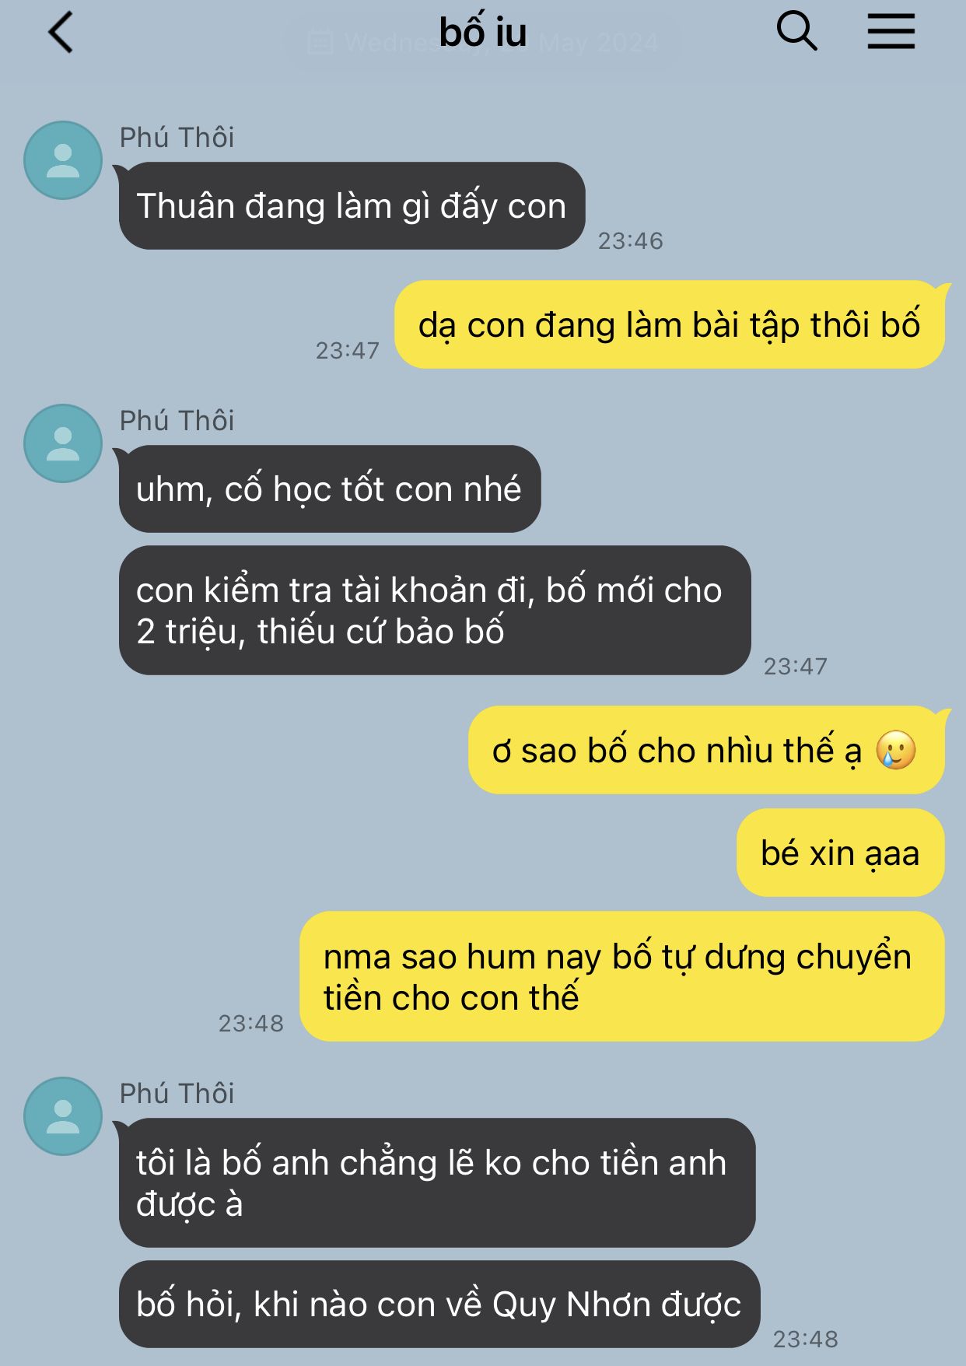Viewport: 966px width, 1366px height.
Task: Select the 'tôi là bố anh chẳng lẽ' message
Action: pyautogui.click(x=437, y=1183)
